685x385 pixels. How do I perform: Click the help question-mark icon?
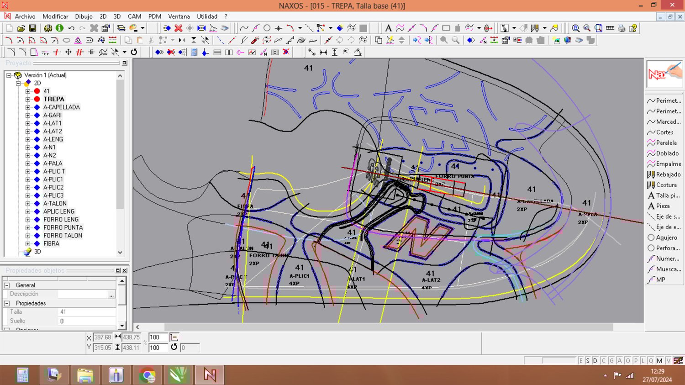tap(633, 28)
